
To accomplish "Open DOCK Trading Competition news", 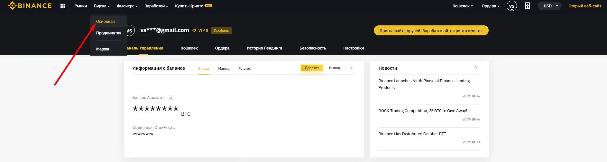I will (x=423, y=111).
